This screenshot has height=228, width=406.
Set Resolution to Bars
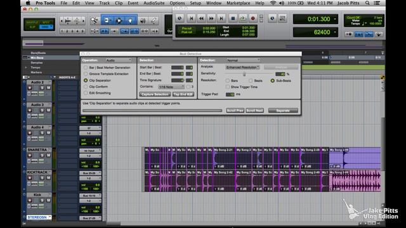pyautogui.click(x=228, y=80)
